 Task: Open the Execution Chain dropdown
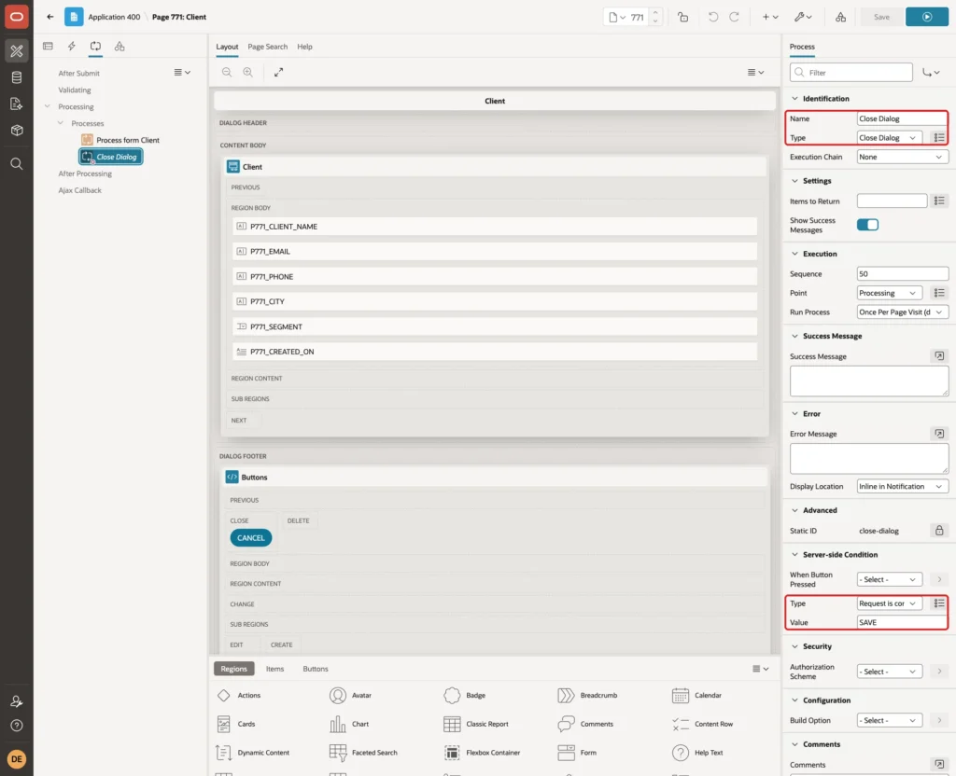pyautogui.click(x=903, y=157)
